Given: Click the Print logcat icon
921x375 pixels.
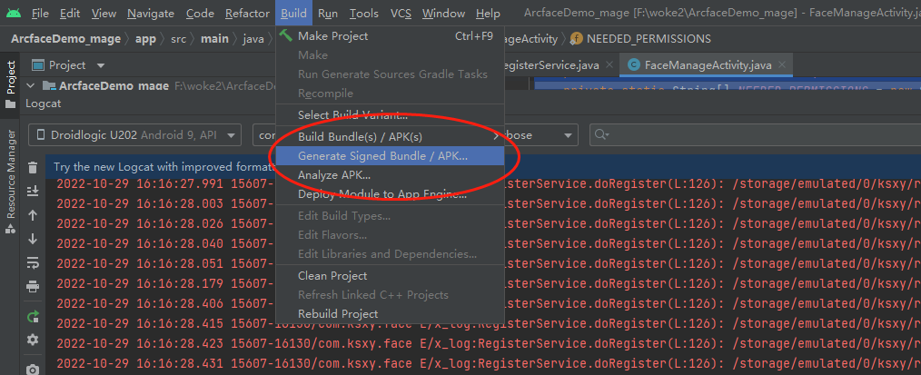Looking at the screenshot, I should point(33,287).
